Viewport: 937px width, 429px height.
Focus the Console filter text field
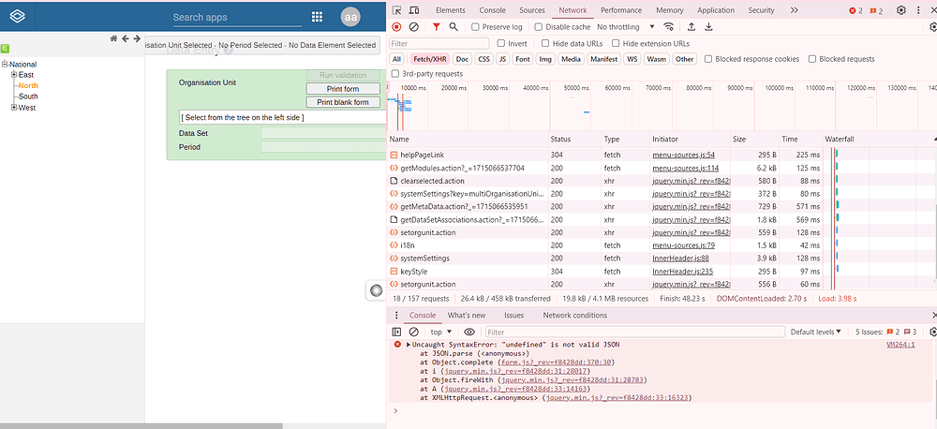point(634,332)
